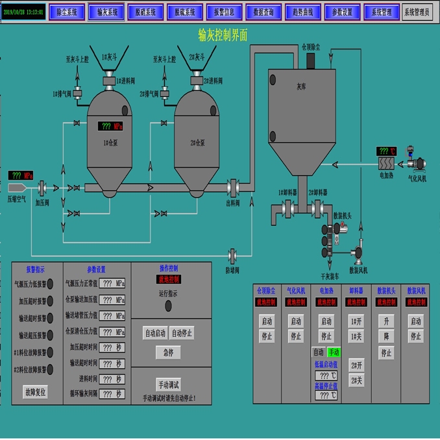Edit the 低温启动值 temperature field
This screenshot has height=440, width=440.
(x=326, y=376)
